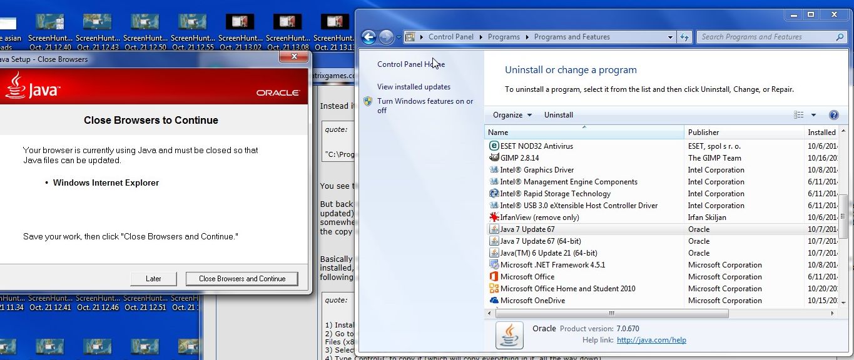Viewport: 854px width, 360px height.
Task: Close the Java Setup dialog
Action: click(x=293, y=57)
